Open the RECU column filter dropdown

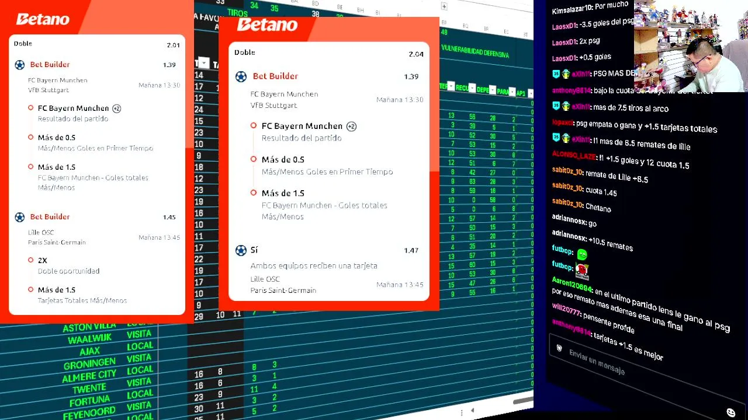(x=472, y=88)
